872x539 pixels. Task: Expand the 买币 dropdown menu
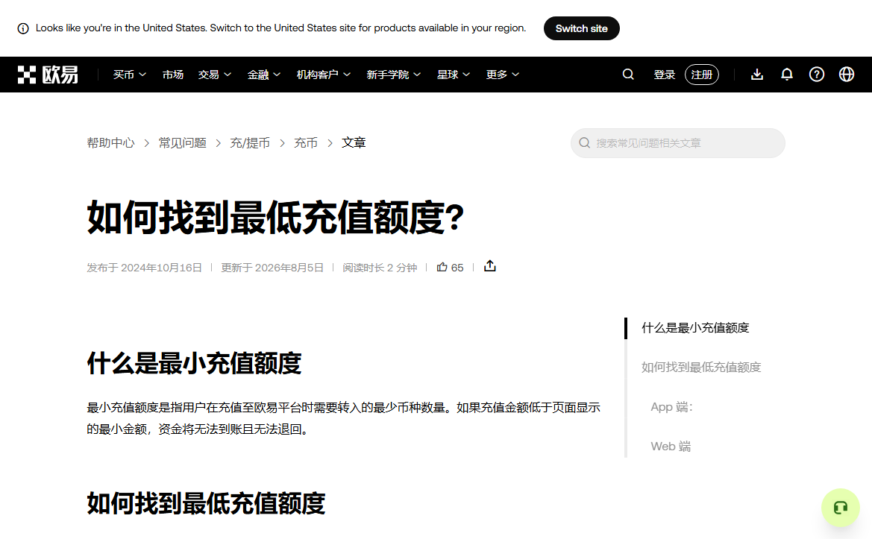tap(130, 75)
